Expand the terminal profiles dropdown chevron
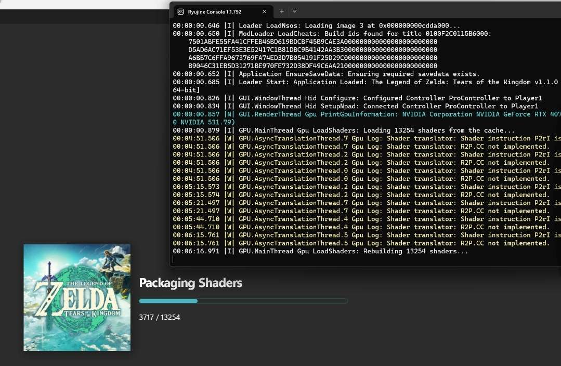 click(x=294, y=11)
